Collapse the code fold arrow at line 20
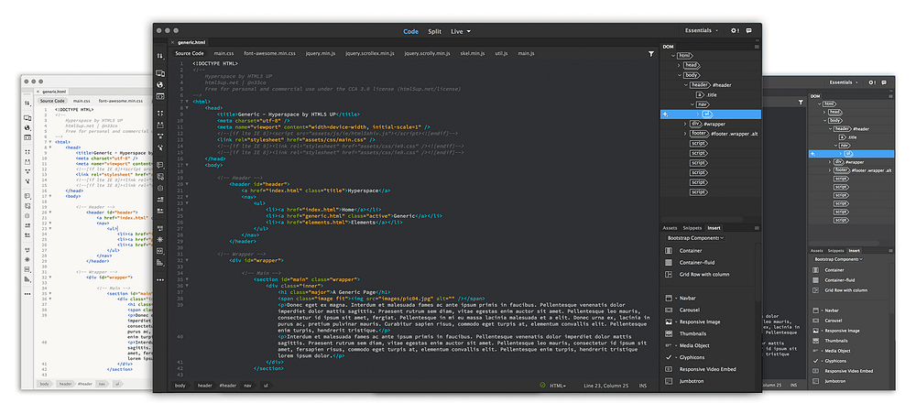This screenshot has height=414, width=916. point(186,183)
